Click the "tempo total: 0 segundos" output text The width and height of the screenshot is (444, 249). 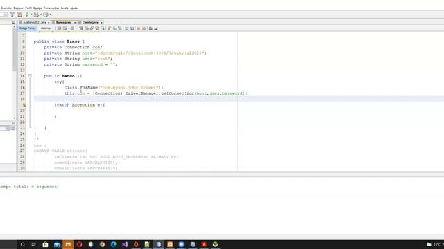[x=29, y=187]
